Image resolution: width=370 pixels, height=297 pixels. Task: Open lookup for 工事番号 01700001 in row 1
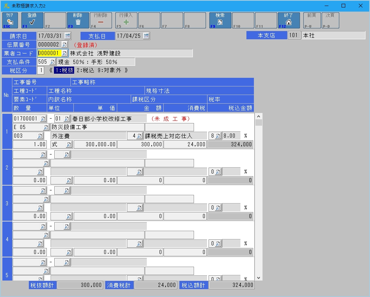pos(43,119)
